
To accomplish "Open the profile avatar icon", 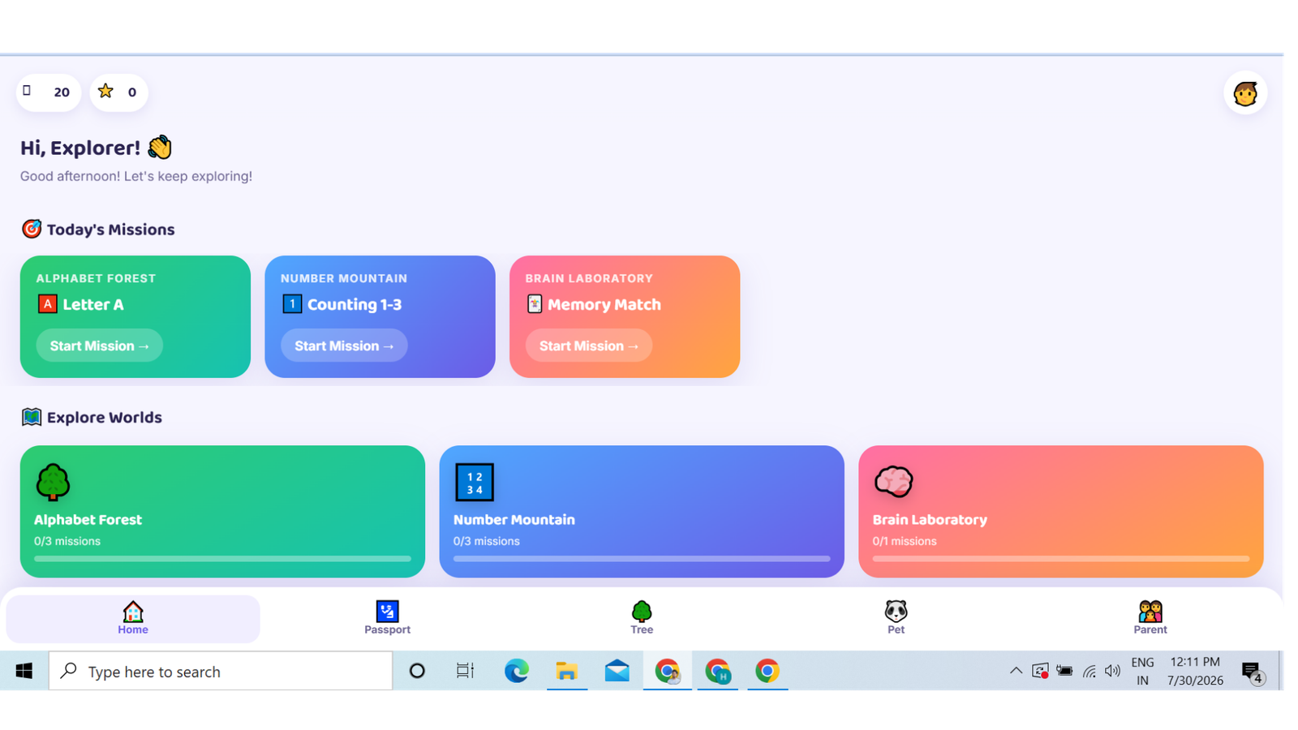I will [1245, 93].
